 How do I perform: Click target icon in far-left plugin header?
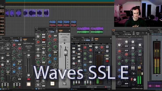pos(34,39)
